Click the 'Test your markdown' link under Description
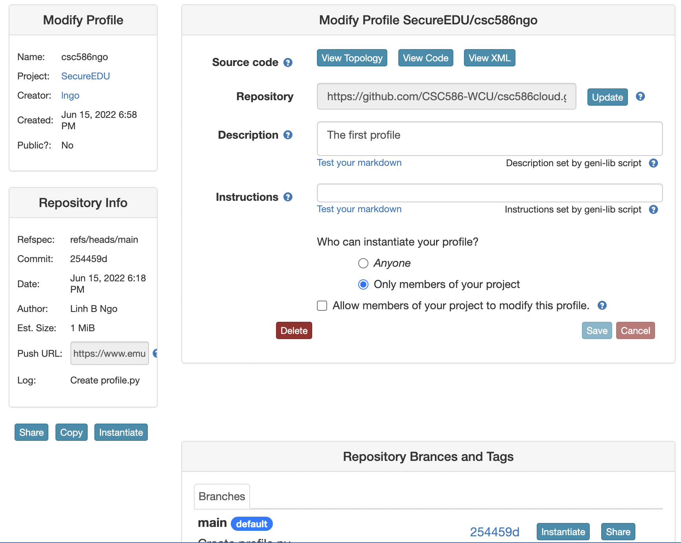This screenshot has height=543, width=681. (x=359, y=163)
